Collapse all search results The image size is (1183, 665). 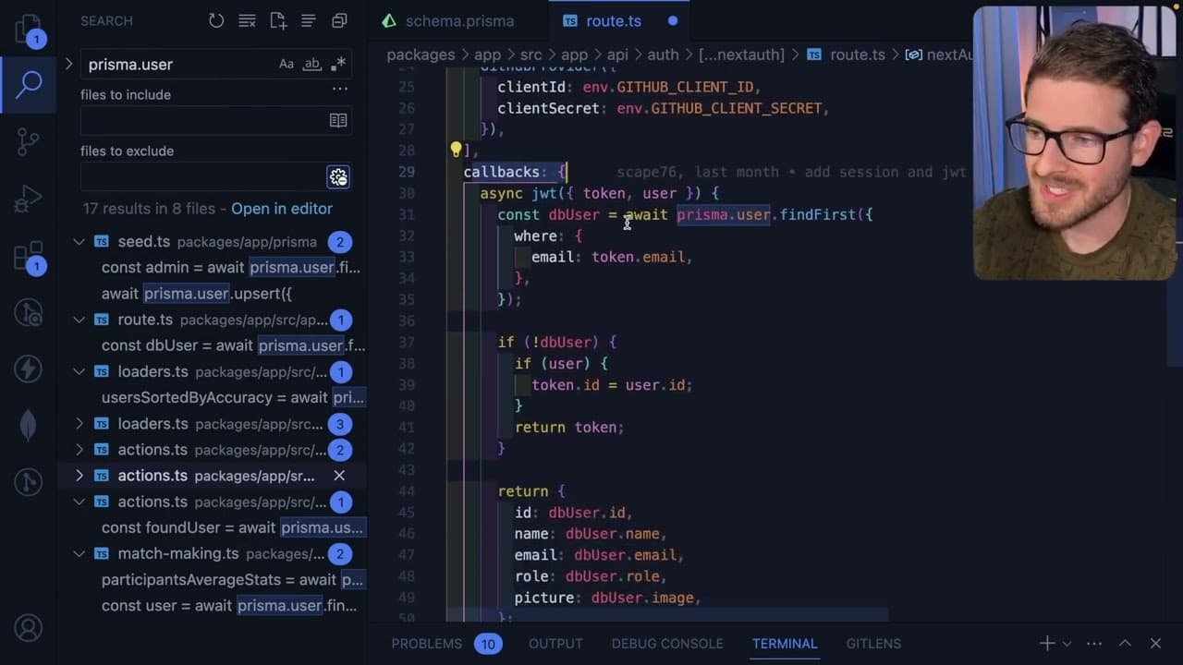click(339, 20)
